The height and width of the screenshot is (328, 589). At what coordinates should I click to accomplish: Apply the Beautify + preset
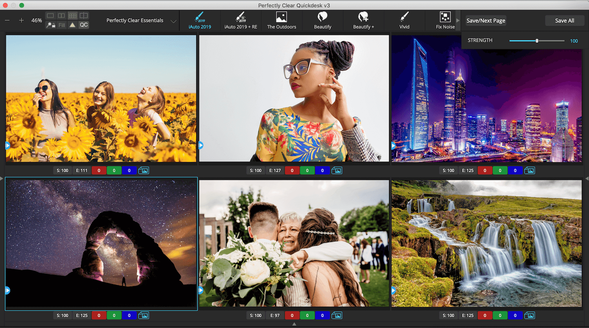coord(363,20)
